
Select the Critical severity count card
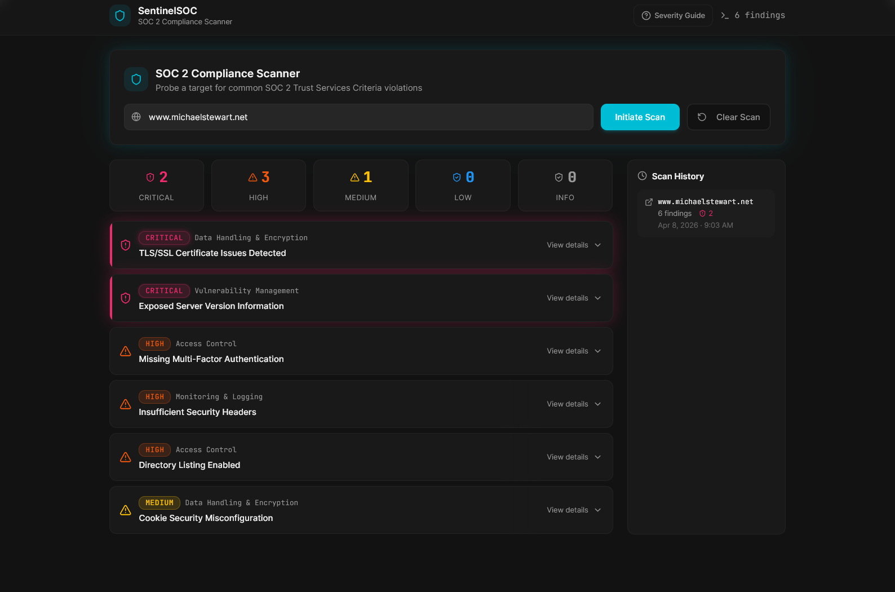[x=157, y=185]
